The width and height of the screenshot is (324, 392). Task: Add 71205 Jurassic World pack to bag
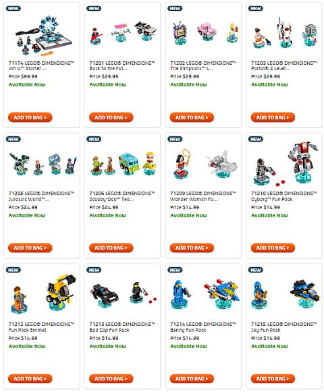coord(30,248)
